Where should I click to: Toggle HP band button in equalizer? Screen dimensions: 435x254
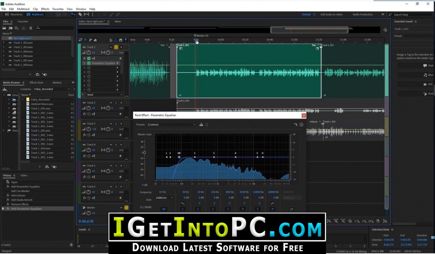point(164,209)
